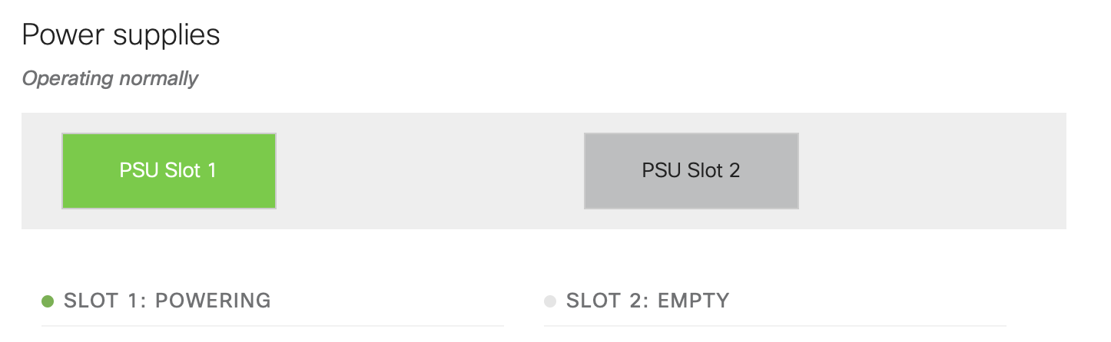Click the Power supplies heading
Viewport: 1111px width, 342px height.
click(121, 35)
